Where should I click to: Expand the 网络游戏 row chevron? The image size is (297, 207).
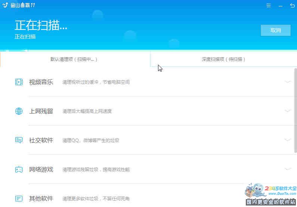288,169
